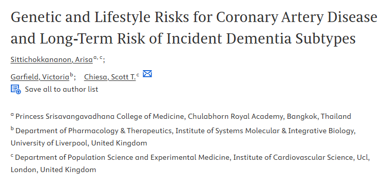The height and width of the screenshot is (189, 384).
Task: Click the 'c' footnote marker before Department of Population
Action: pyautogui.click(x=12, y=156)
